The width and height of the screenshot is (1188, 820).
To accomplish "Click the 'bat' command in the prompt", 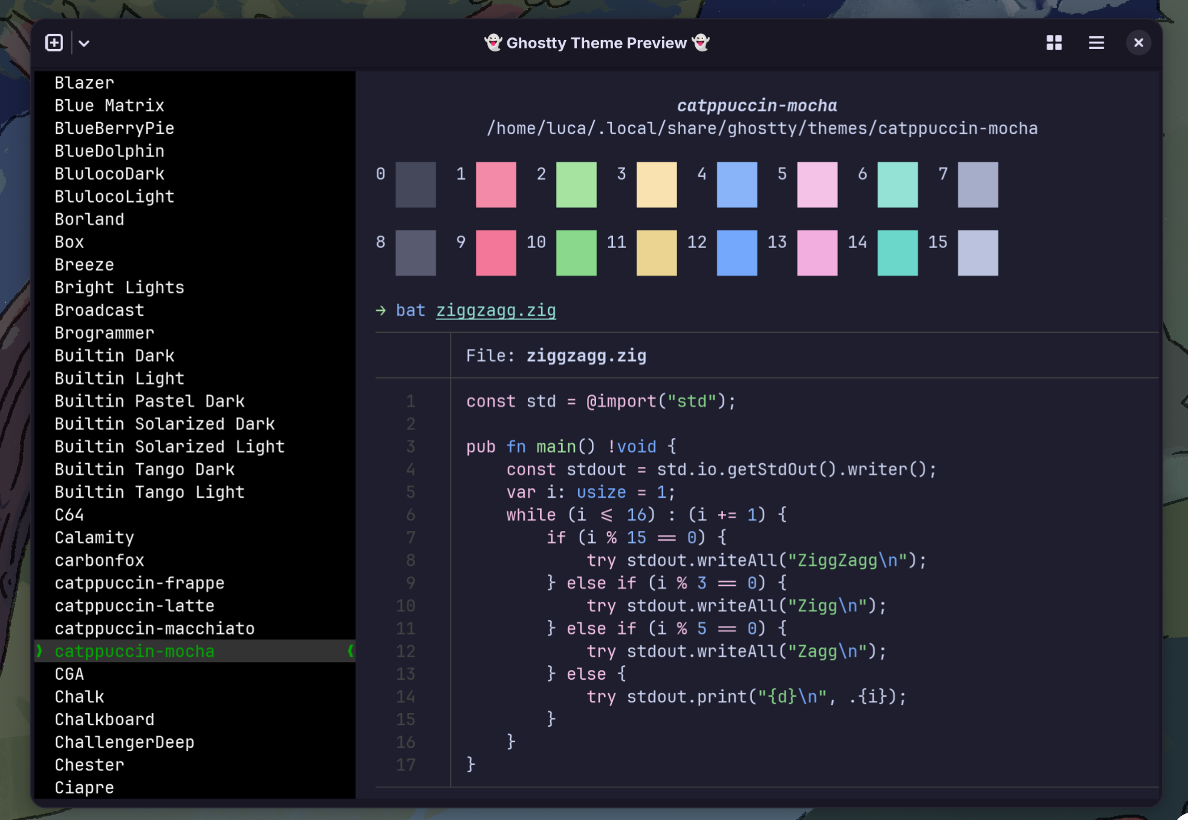I will (x=411, y=310).
